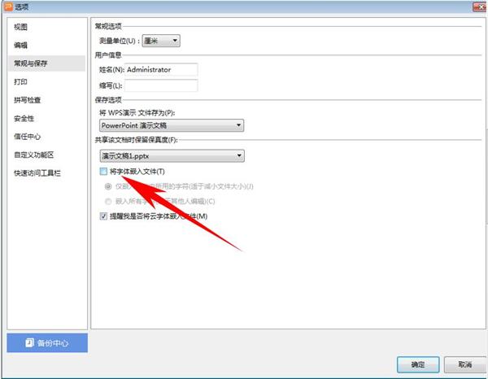Screen dimensions: 488x379
Task: Expand the 演示文稿1.pptx document dropdown
Action: tap(172, 156)
